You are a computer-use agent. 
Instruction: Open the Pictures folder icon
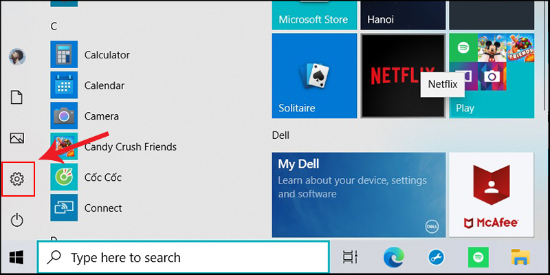pyautogui.click(x=17, y=138)
